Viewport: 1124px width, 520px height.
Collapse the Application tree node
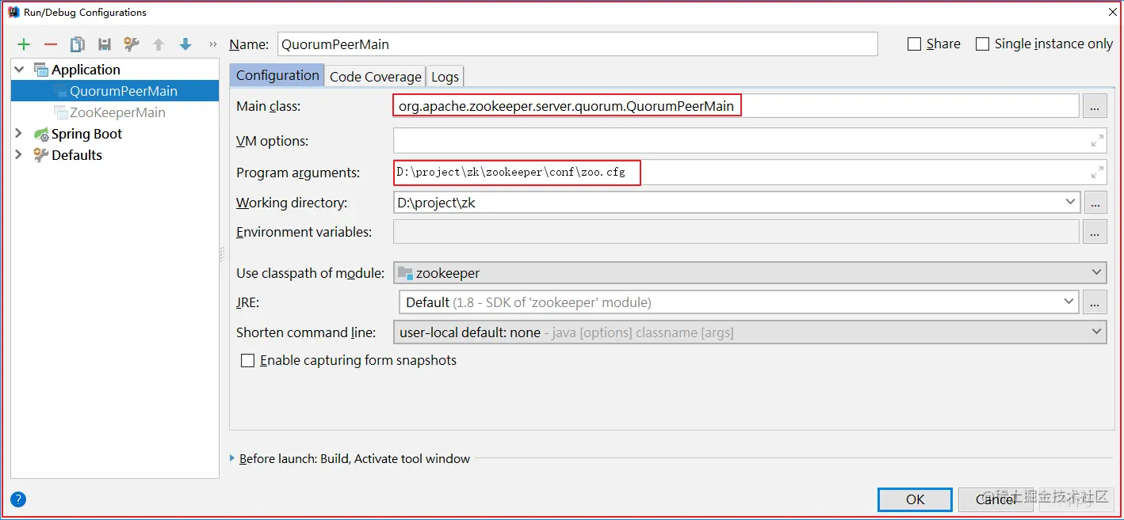click(x=19, y=70)
